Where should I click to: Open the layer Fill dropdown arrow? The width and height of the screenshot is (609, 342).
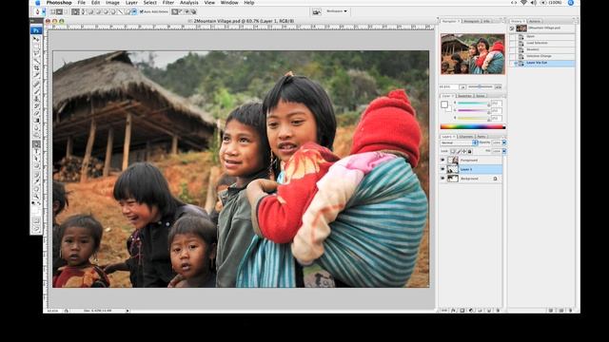click(x=504, y=151)
